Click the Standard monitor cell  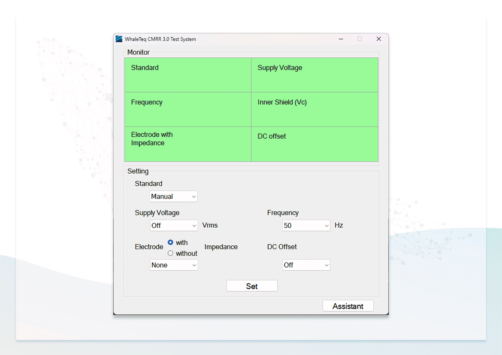pos(188,75)
